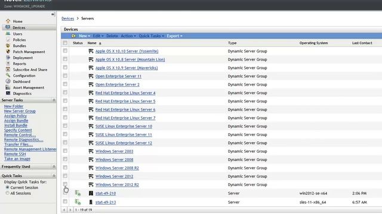
Task: Click the Configuration wrench icon
Action: tap(8, 75)
